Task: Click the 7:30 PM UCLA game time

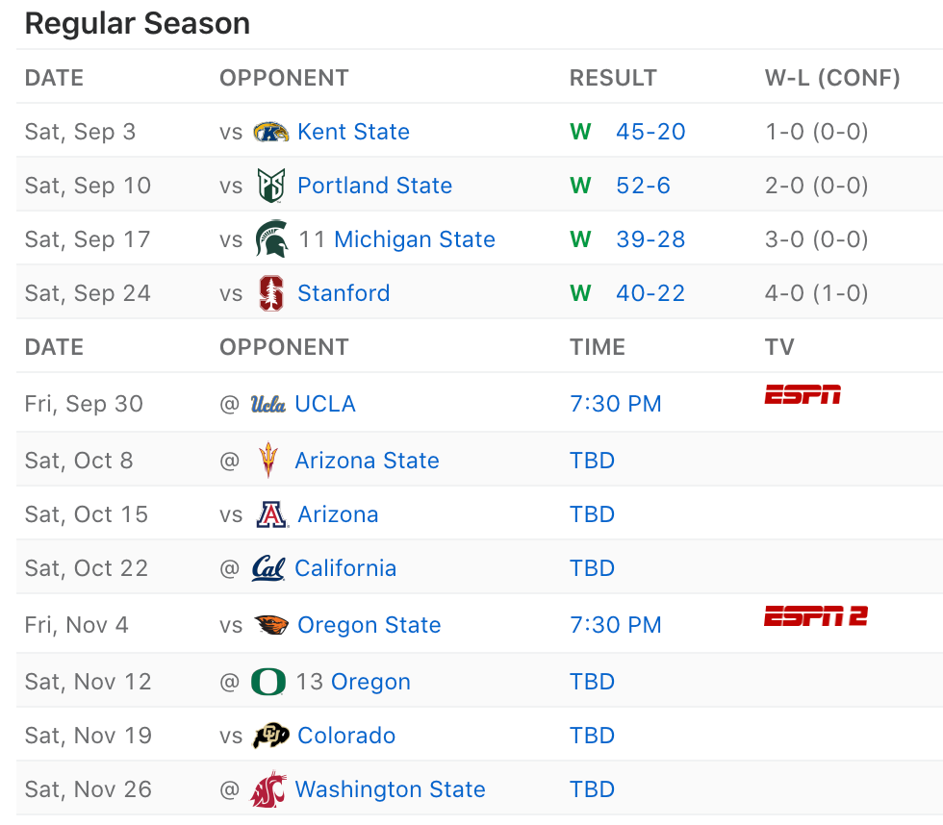Action: click(x=616, y=404)
